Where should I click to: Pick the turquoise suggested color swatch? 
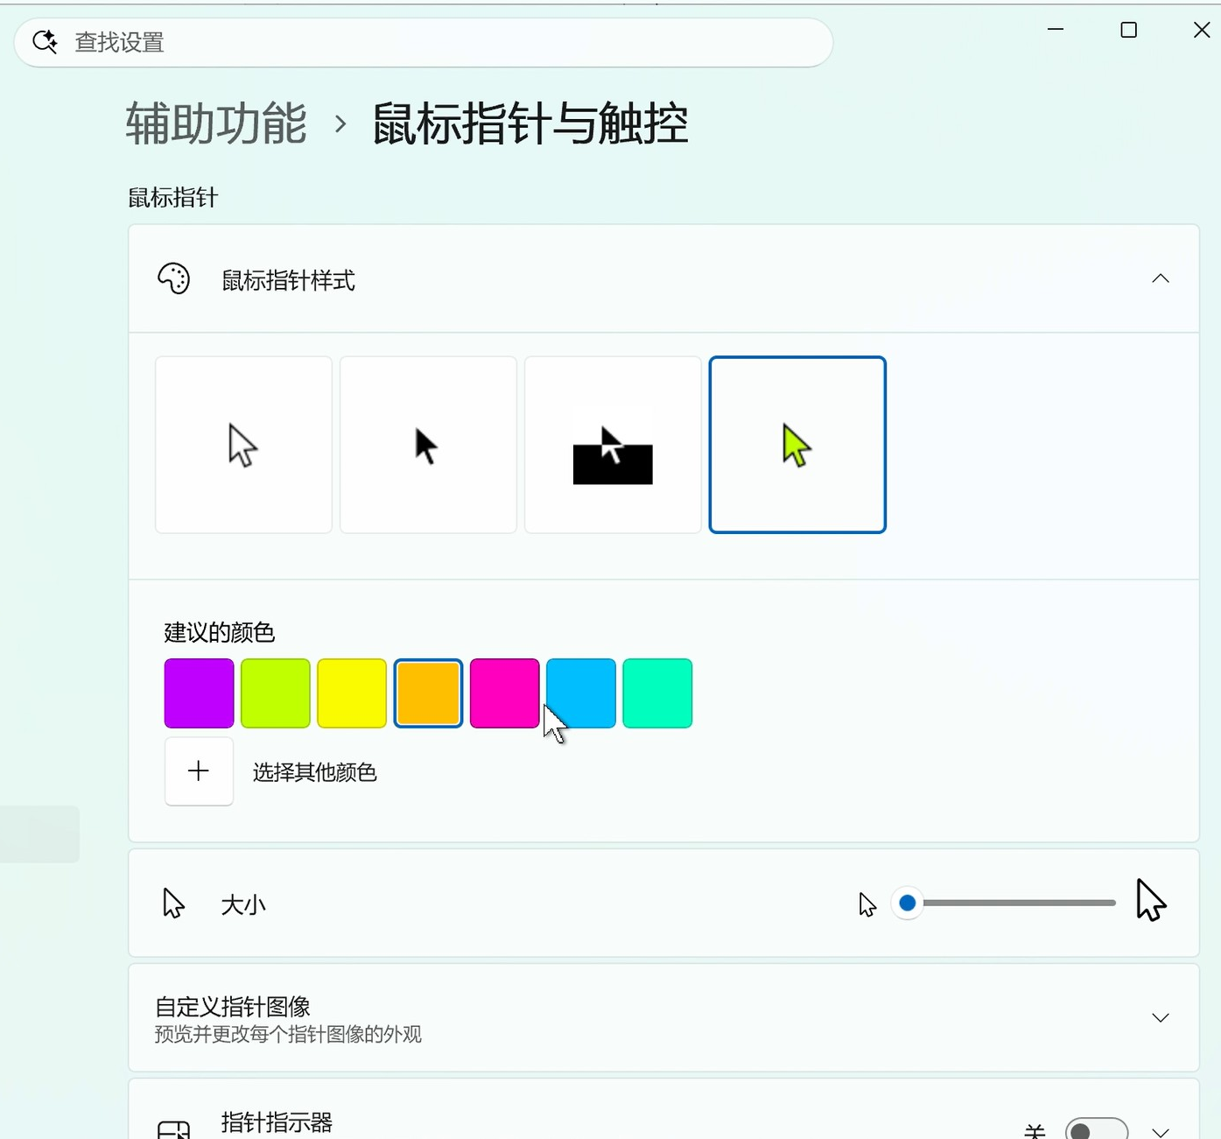coord(657,693)
